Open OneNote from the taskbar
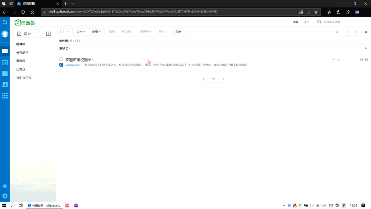The height and width of the screenshot is (209, 371). coord(76,206)
